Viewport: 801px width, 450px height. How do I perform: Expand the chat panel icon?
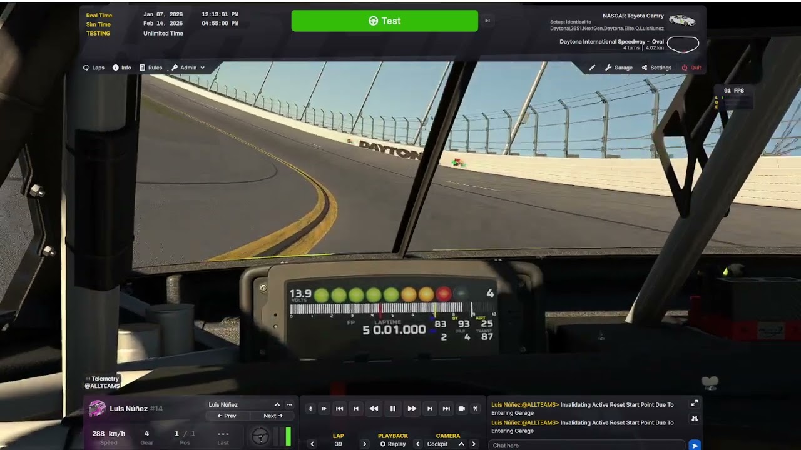click(x=695, y=404)
